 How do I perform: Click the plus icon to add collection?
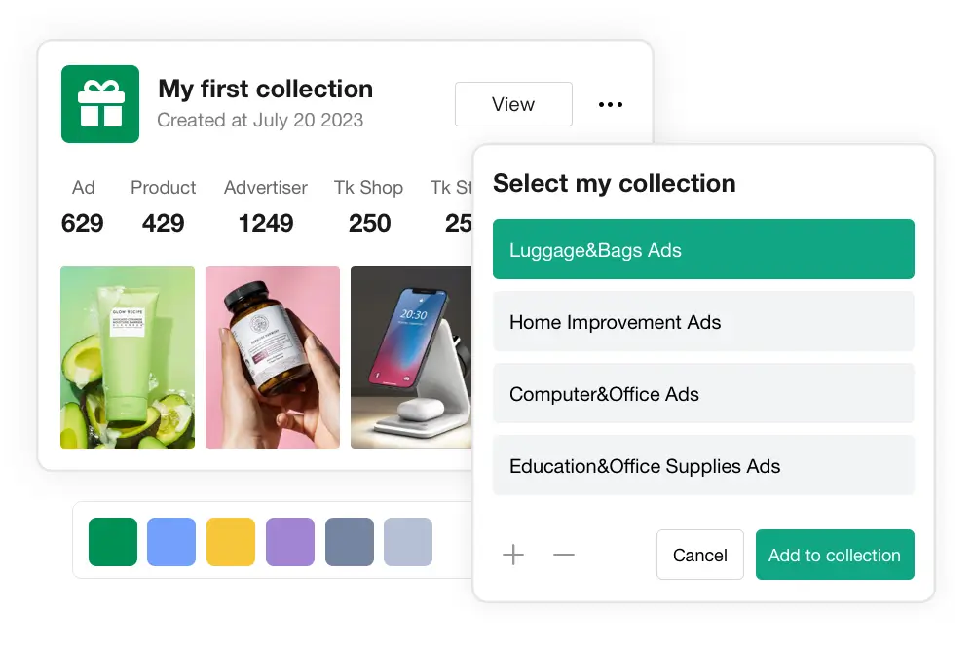click(x=513, y=555)
